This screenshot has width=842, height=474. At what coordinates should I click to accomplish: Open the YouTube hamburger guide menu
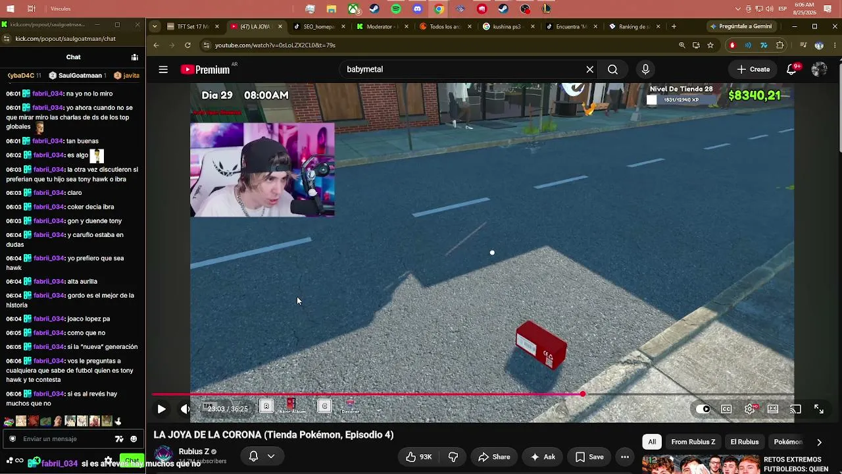163,69
